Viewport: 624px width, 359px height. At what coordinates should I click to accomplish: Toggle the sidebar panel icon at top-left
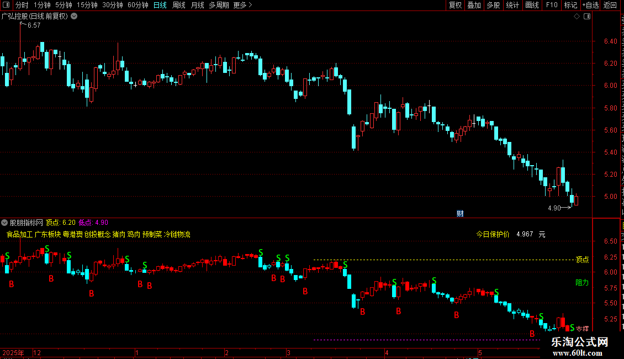click(6, 5)
